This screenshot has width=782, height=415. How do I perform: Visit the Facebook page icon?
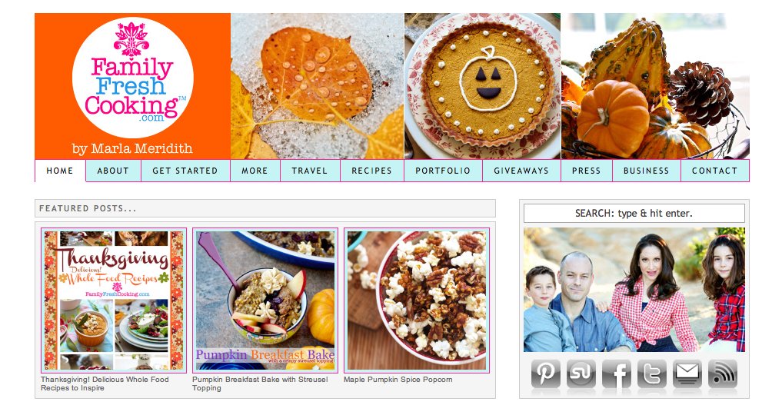click(617, 373)
